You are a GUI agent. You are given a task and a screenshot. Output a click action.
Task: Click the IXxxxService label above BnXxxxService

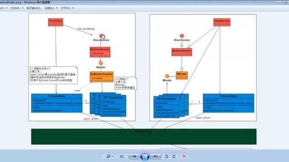pos(182,40)
